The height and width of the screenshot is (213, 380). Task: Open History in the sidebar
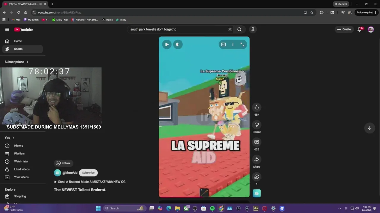pos(22,146)
